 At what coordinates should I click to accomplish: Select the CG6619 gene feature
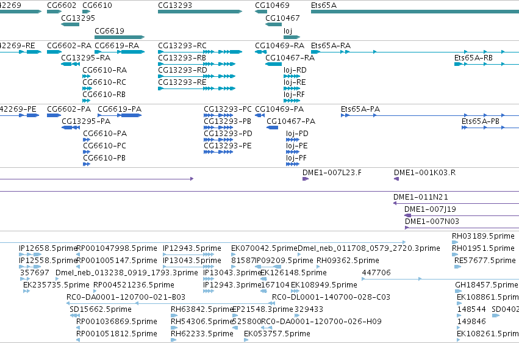(120, 37)
